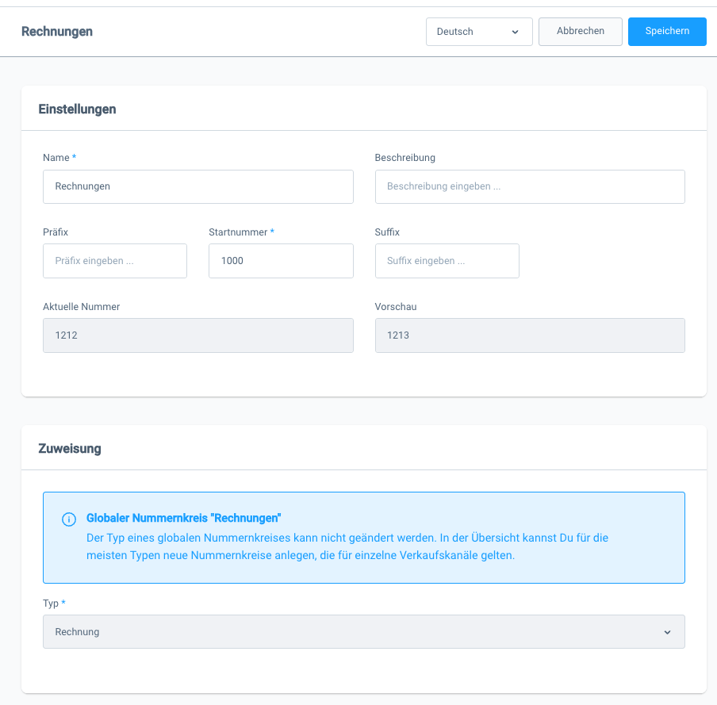Select the Präfix input field
The width and height of the screenshot is (717, 705).
115,261
